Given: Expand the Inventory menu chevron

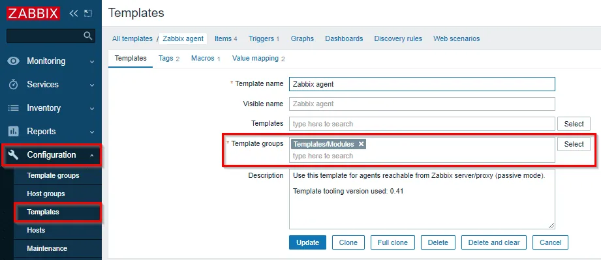Looking at the screenshot, I should click(92, 109).
